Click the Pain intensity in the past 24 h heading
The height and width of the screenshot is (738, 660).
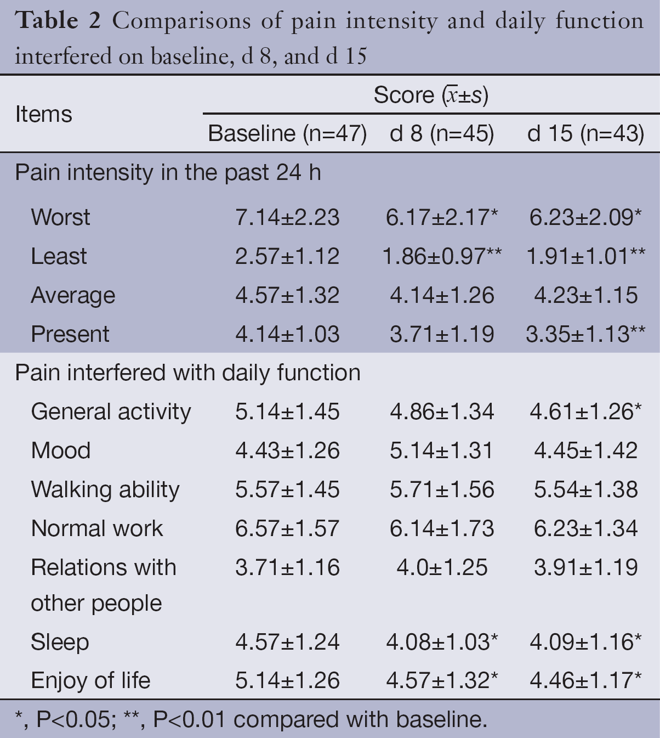point(168,173)
